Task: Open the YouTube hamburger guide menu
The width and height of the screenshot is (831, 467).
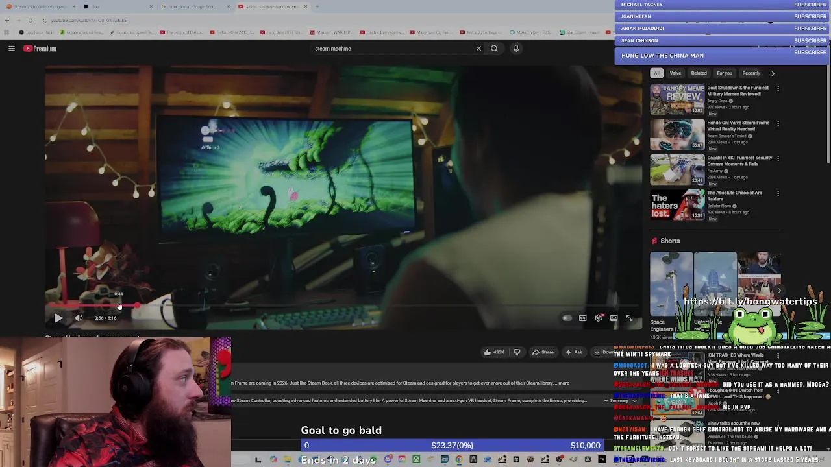Action: (x=11, y=49)
